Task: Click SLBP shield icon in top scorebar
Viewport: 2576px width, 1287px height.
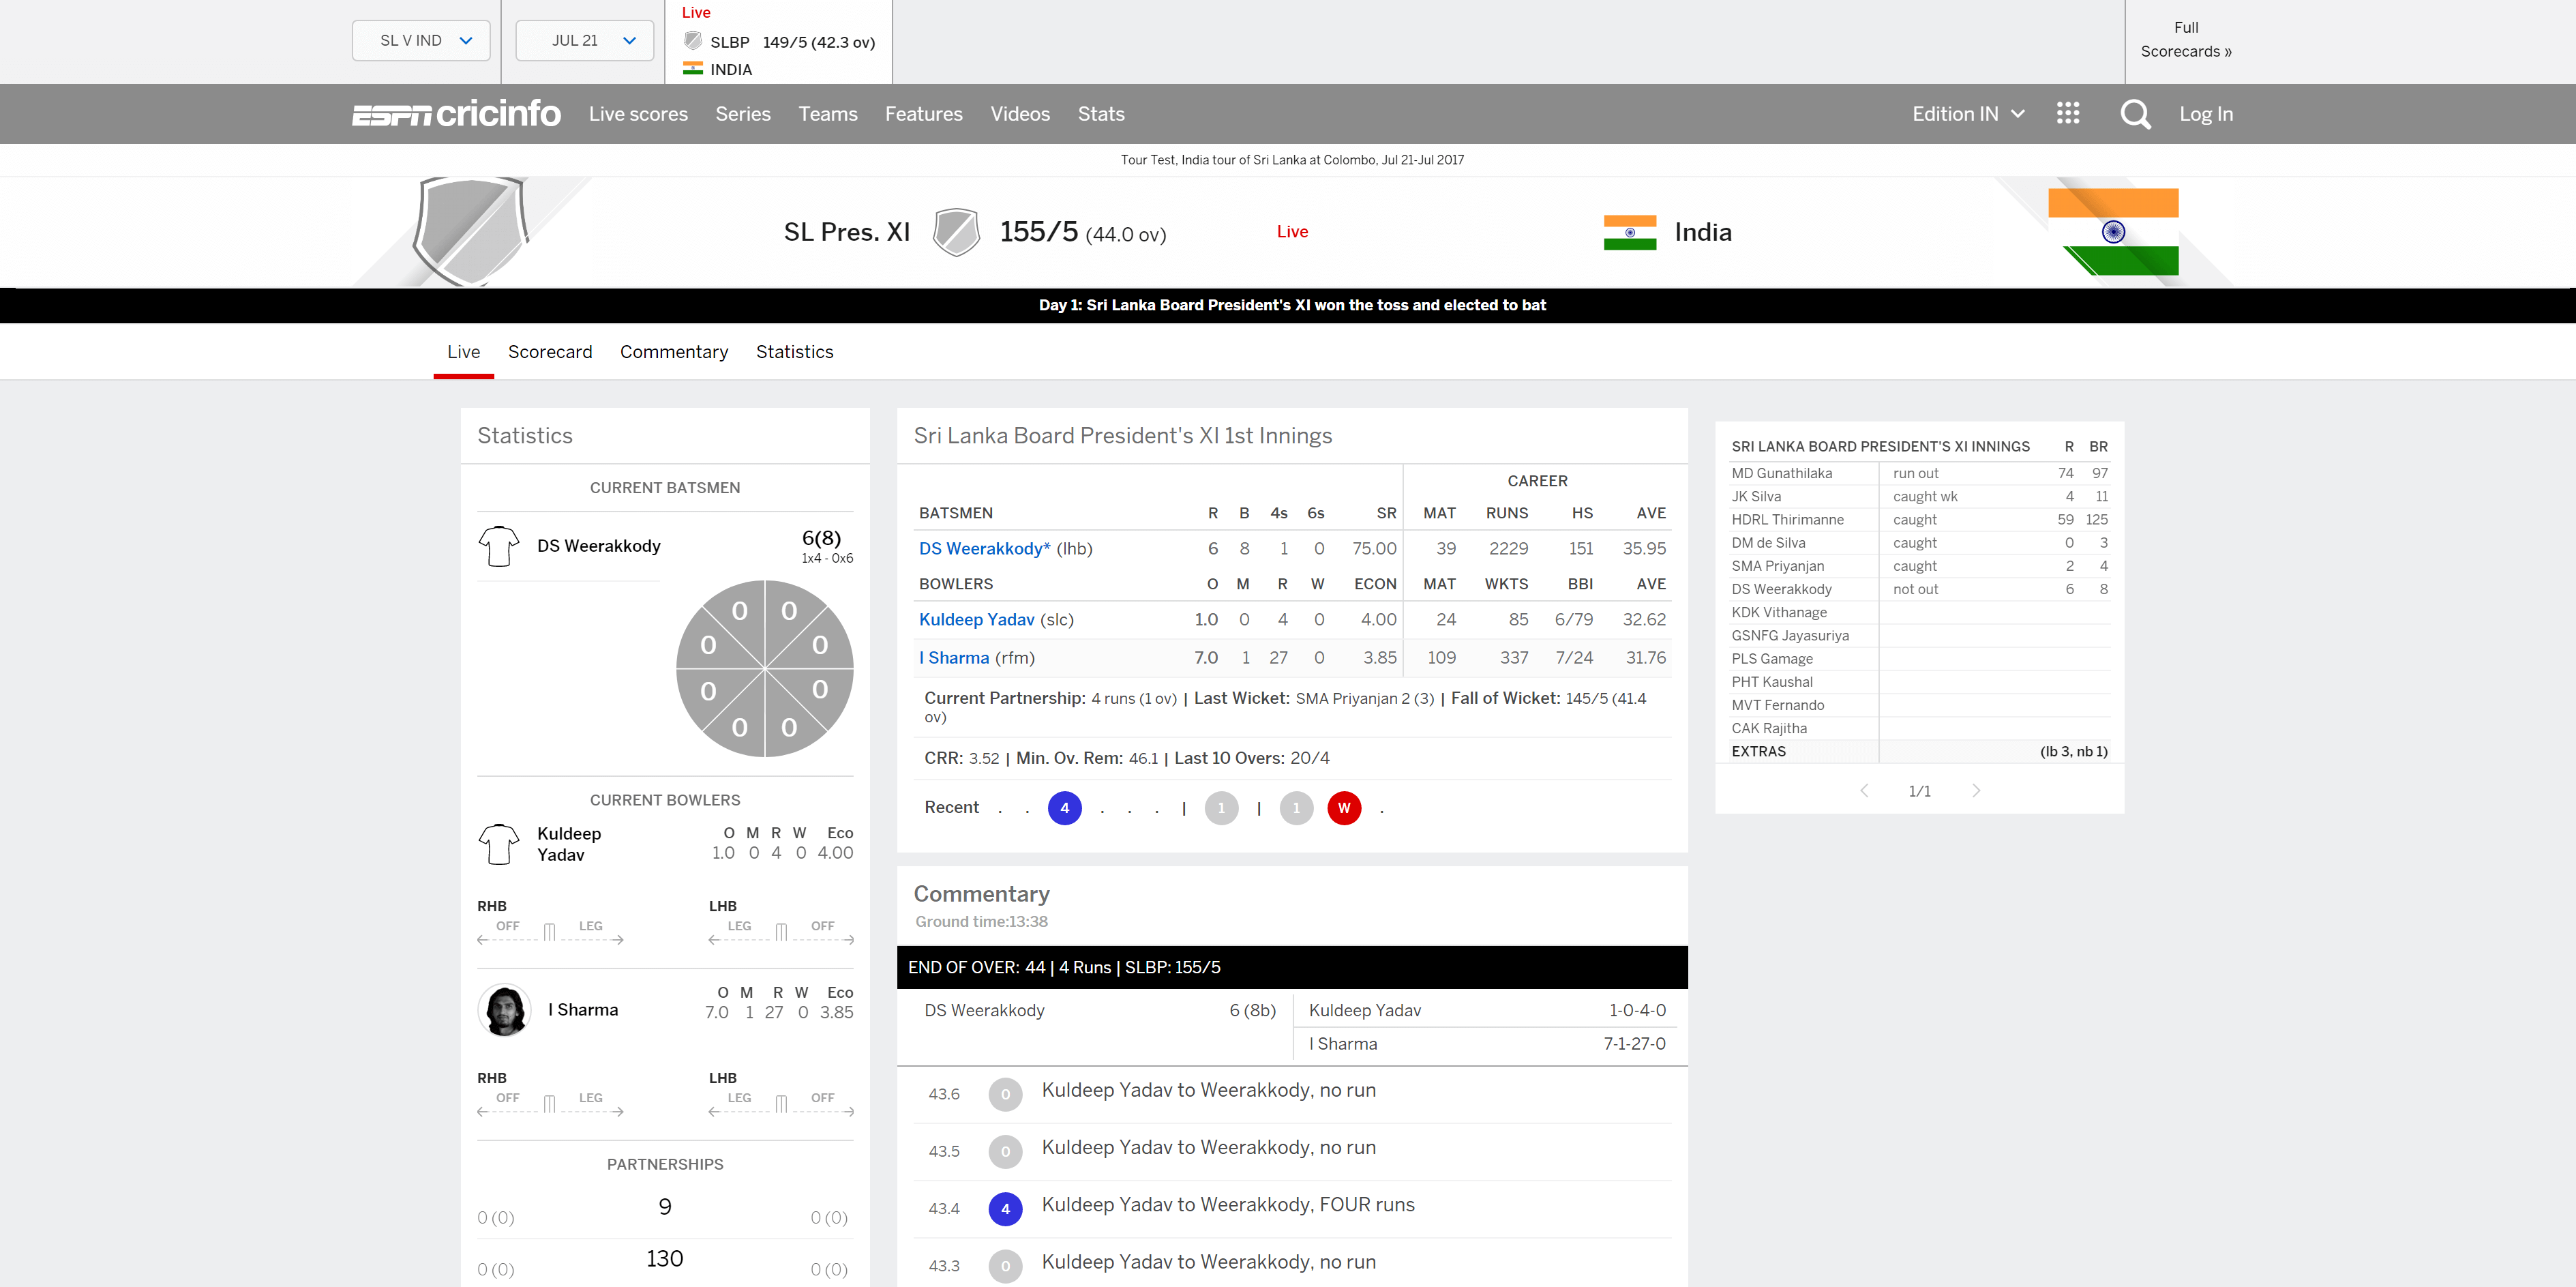Action: point(693,41)
